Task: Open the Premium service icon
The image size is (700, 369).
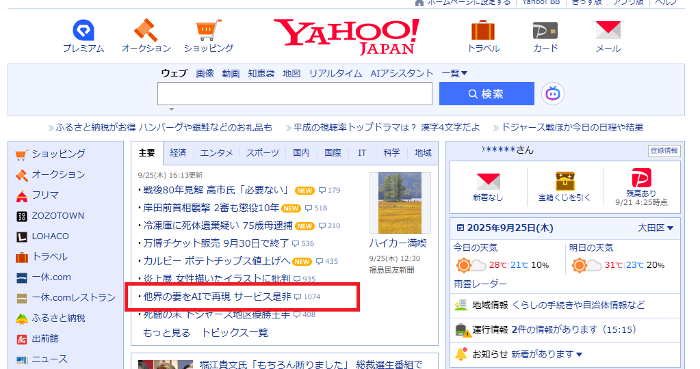Action: (83, 31)
